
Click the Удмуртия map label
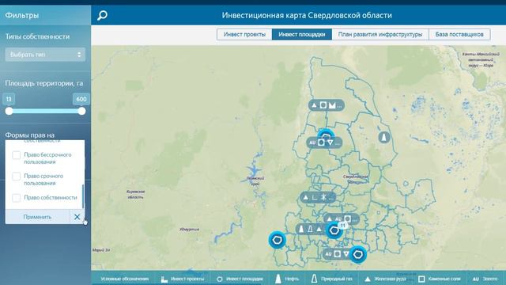[x=189, y=230]
